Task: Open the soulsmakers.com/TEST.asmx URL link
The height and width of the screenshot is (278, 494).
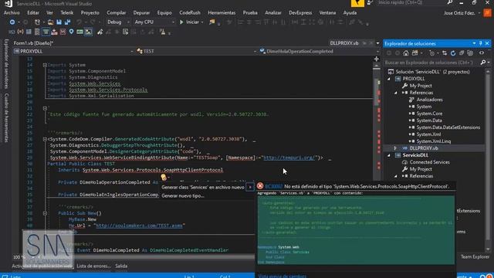Action: tap(139, 225)
